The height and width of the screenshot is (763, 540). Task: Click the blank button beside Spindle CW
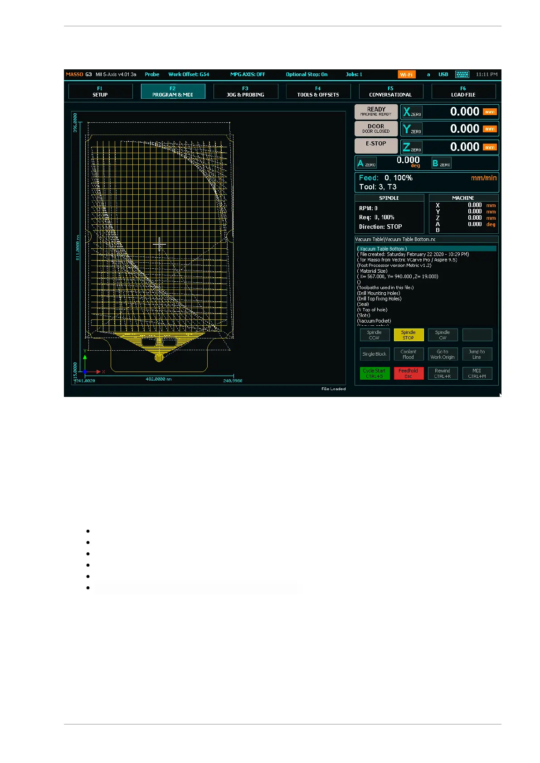477,335
